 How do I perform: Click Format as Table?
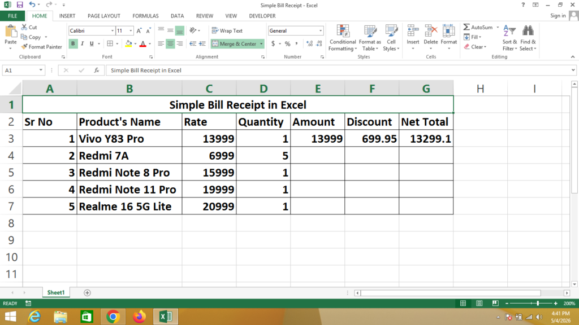tap(370, 38)
